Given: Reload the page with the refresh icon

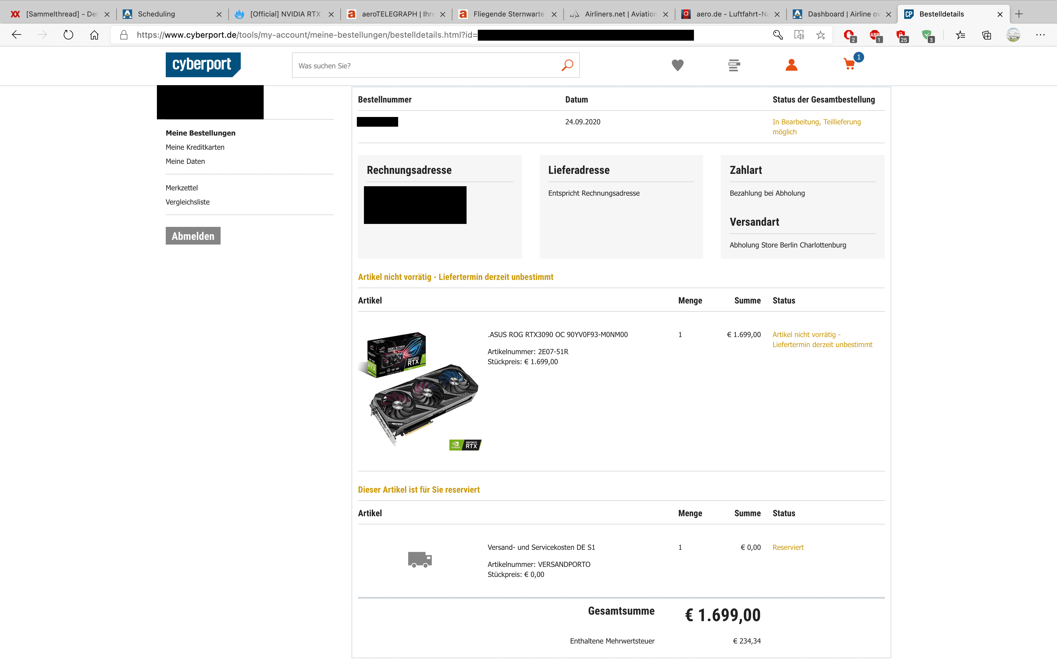Looking at the screenshot, I should 68,35.
